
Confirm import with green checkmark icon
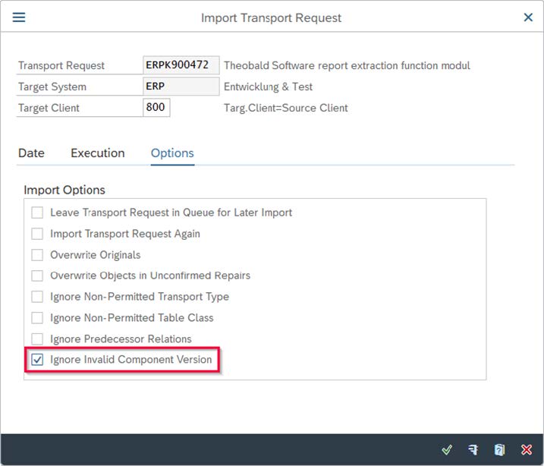pos(447,449)
